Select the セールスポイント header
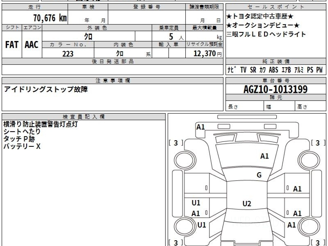 (x=276, y=7)
